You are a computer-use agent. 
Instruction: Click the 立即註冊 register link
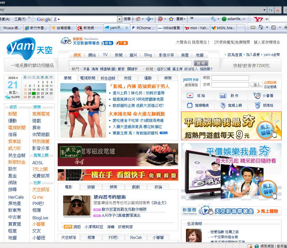(x=270, y=83)
